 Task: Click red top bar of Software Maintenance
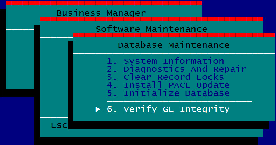click(151, 19)
